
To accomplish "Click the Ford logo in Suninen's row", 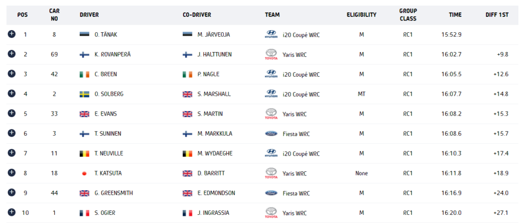I will pos(271,133).
